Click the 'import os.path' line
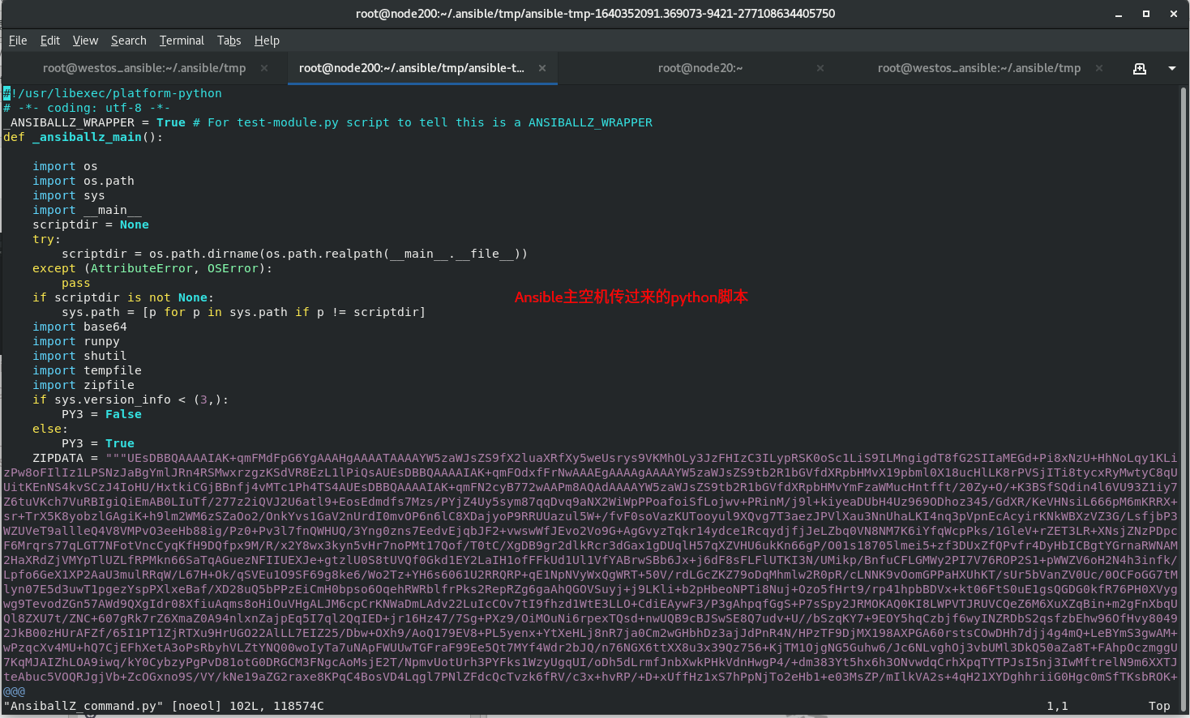The height and width of the screenshot is (718, 1190). coord(83,181)
